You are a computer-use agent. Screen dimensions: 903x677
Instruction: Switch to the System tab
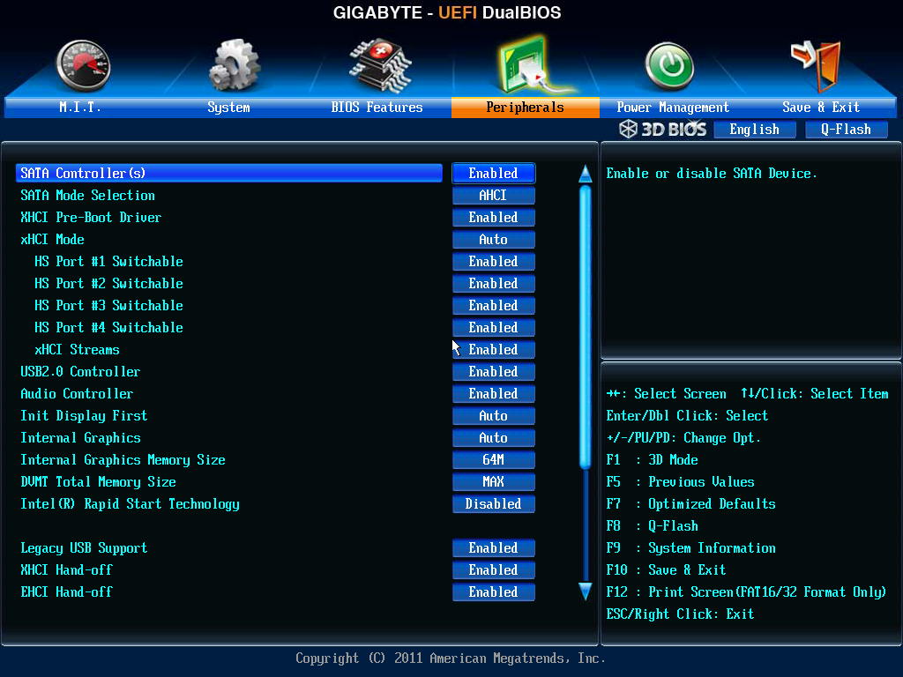click(x=228, y=107)
